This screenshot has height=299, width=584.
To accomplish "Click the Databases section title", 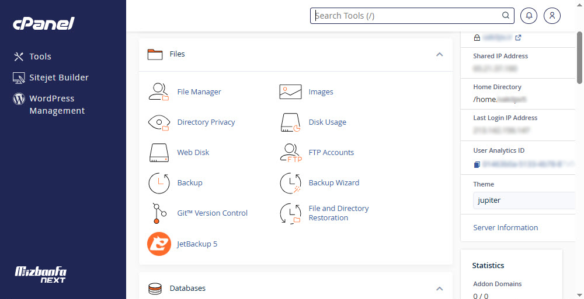I will [187, 288].
